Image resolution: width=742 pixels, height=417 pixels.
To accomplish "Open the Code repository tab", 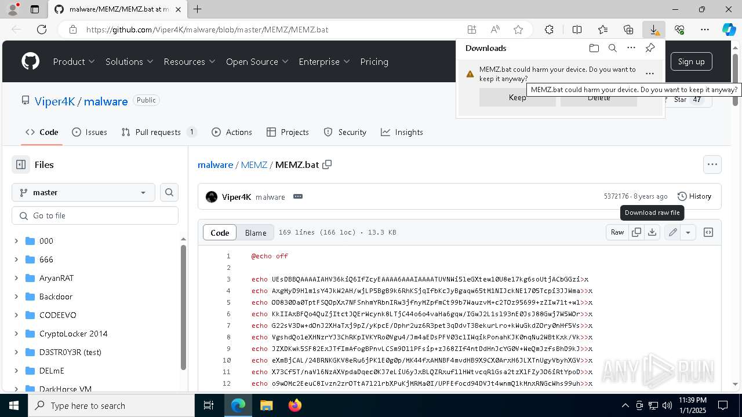I will click(x=42, y=132).
